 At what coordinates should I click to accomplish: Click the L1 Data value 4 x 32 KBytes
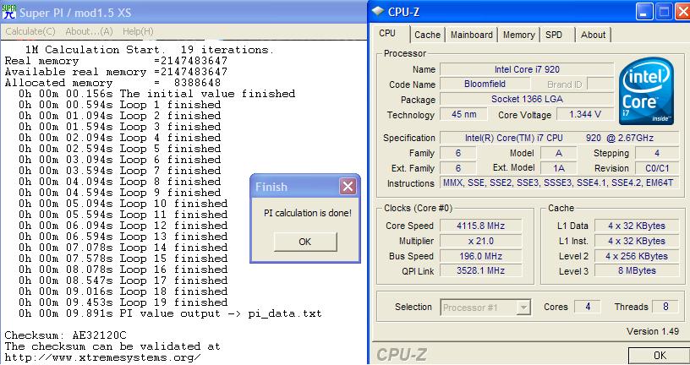(x=637, y=226)
